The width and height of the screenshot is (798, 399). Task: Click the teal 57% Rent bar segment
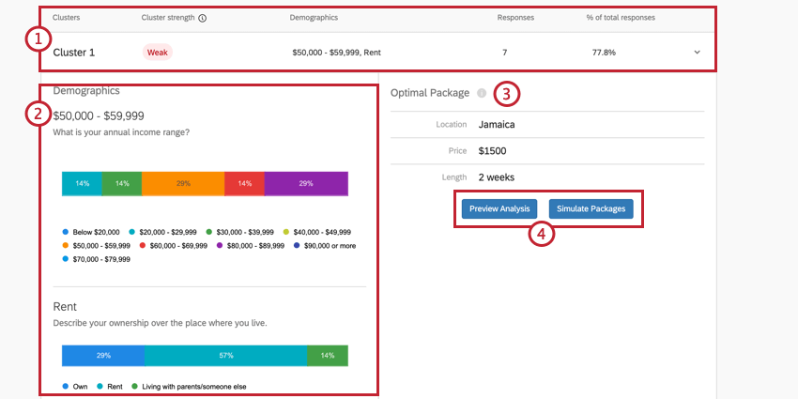tap(225, 356)
